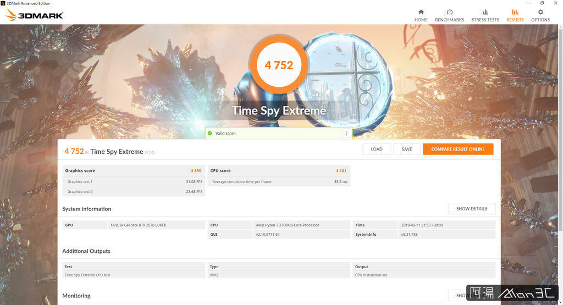Click the vertical scrollbar on right edge
The width and height of the screenshot is (563, 305).
tap(560, 129)
